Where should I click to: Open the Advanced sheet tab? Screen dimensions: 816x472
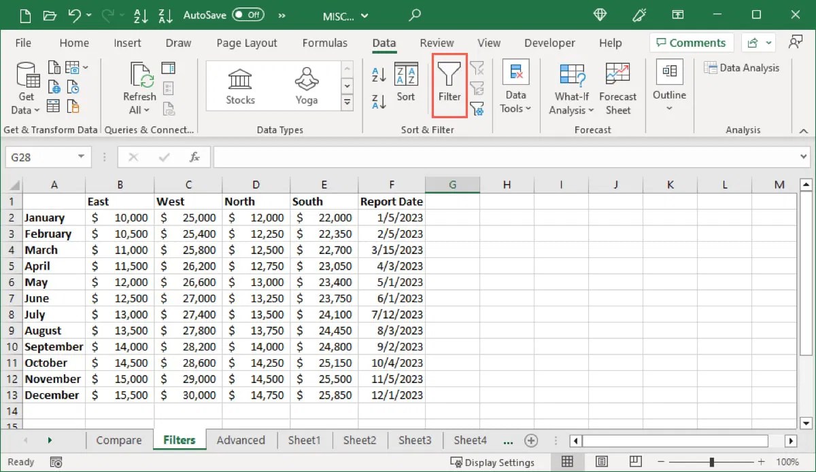[x=241, y=440]
